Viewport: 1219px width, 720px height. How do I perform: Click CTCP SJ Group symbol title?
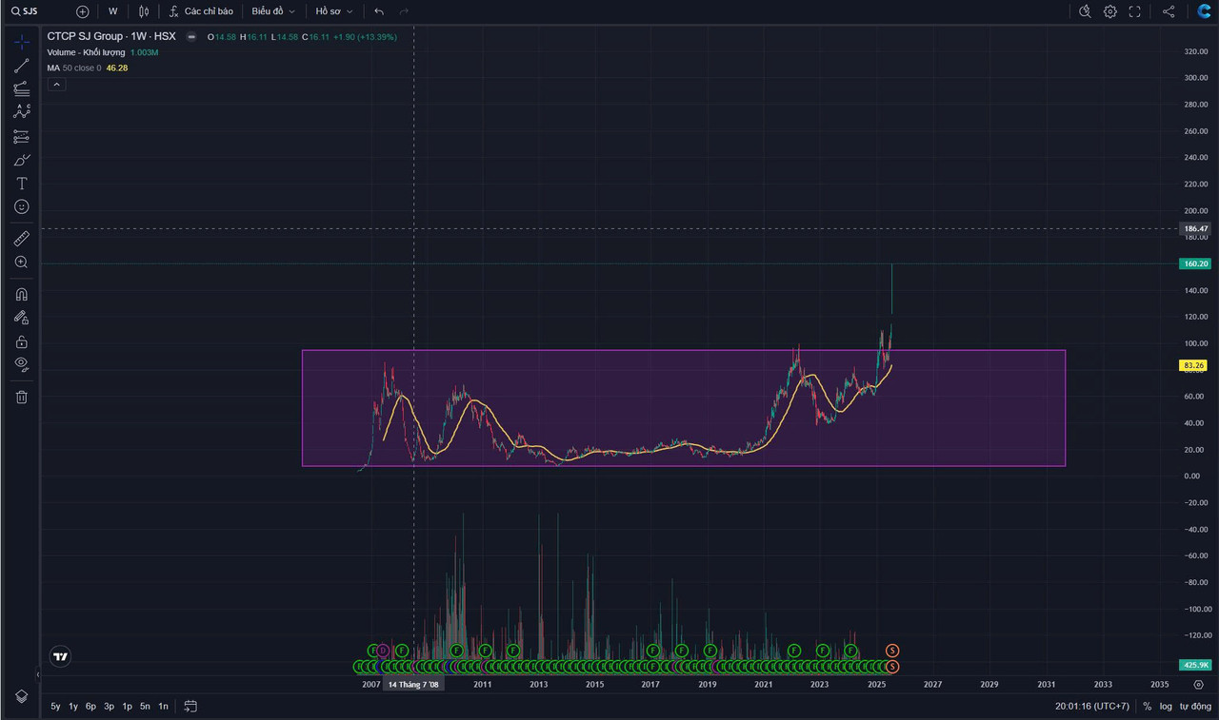click(x=111, y=36)
